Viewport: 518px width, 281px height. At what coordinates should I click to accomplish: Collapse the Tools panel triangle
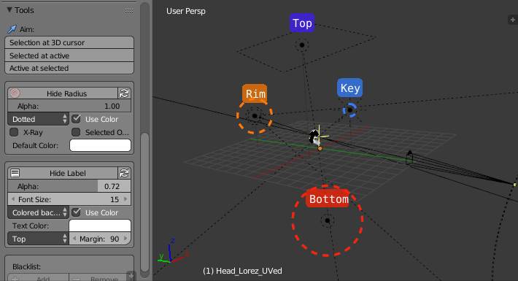tap(9, 10)
